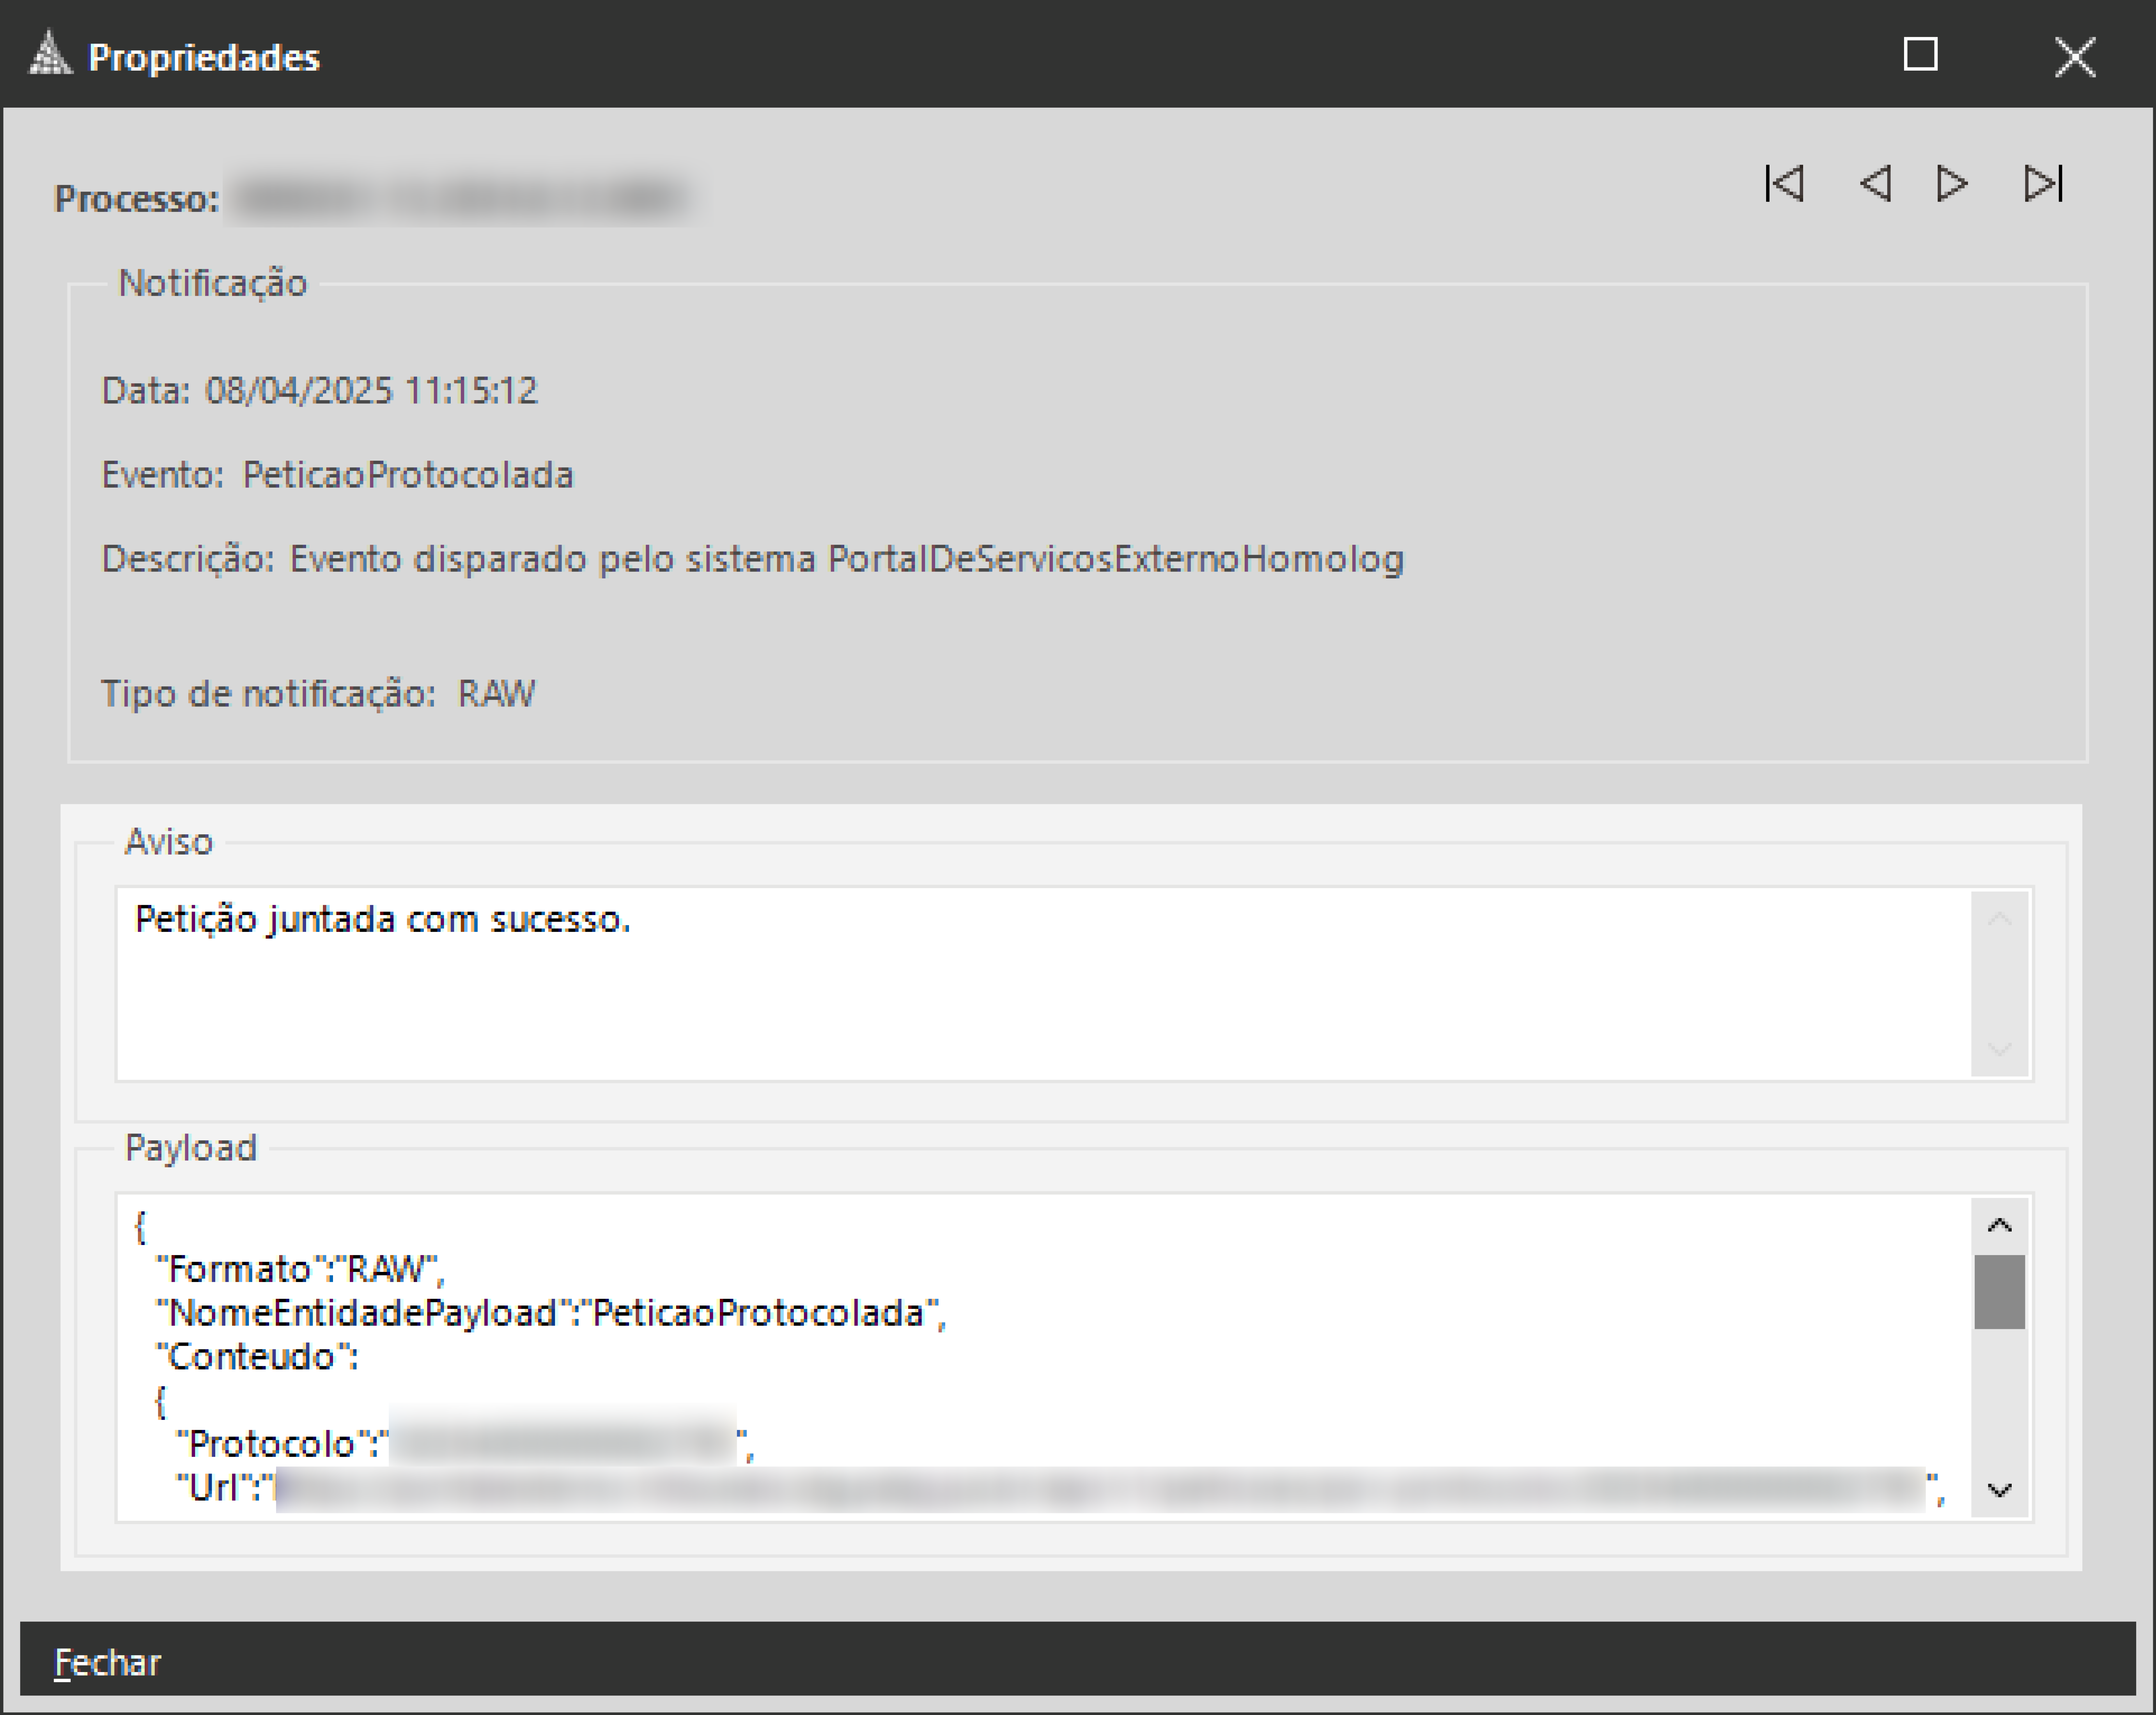Image resolution: width=2156 pixels, height=1715 pixels.
Task: Click the RAW notification type value
Action: point(497,694)
